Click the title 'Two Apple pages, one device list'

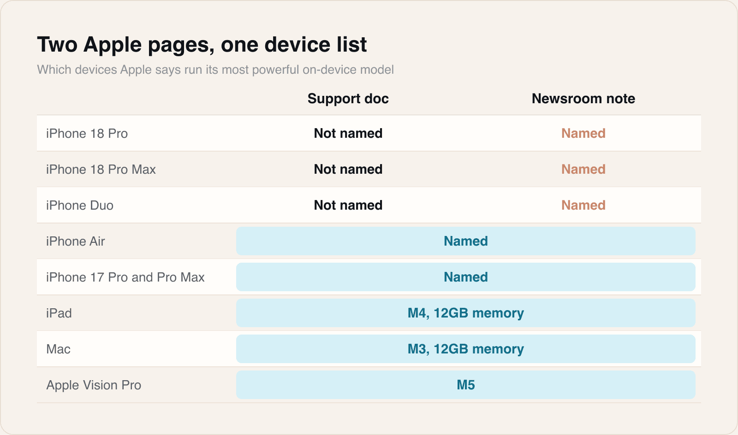point(202,45)
